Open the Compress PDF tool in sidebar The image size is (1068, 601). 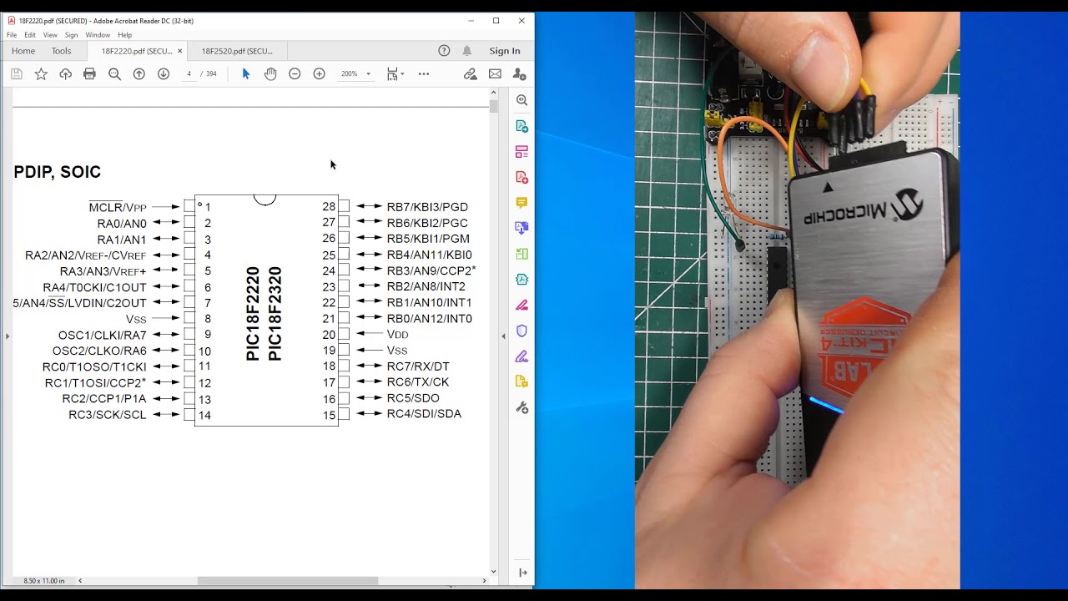click(x=521, y=279)
